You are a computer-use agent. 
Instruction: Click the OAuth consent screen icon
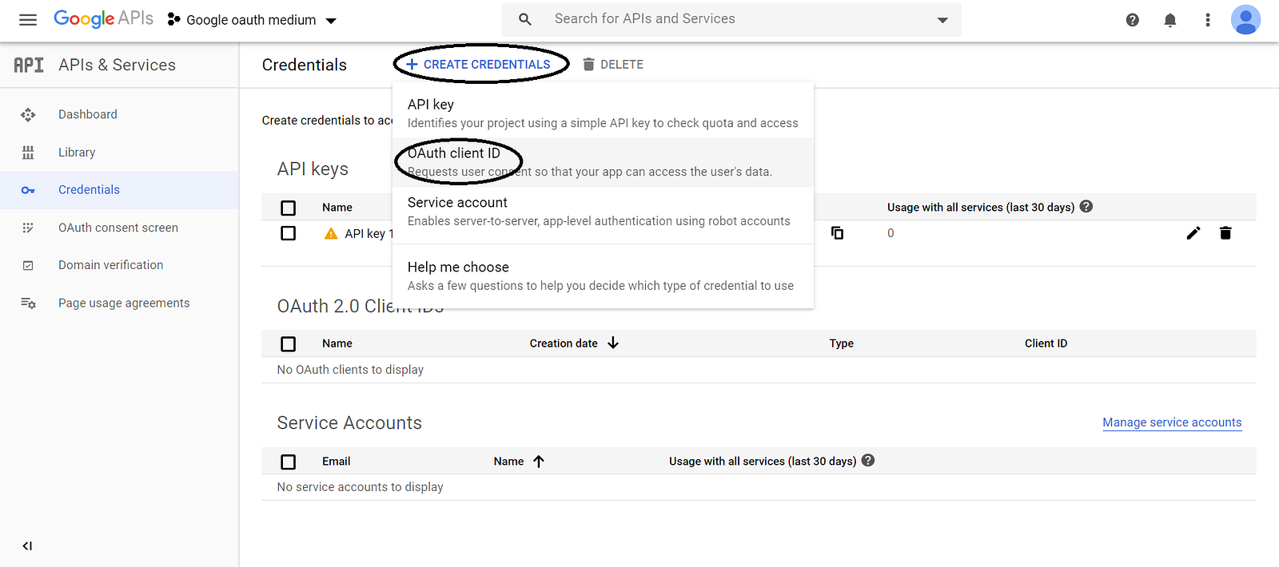pyautogui.click(x=28, y=228)
